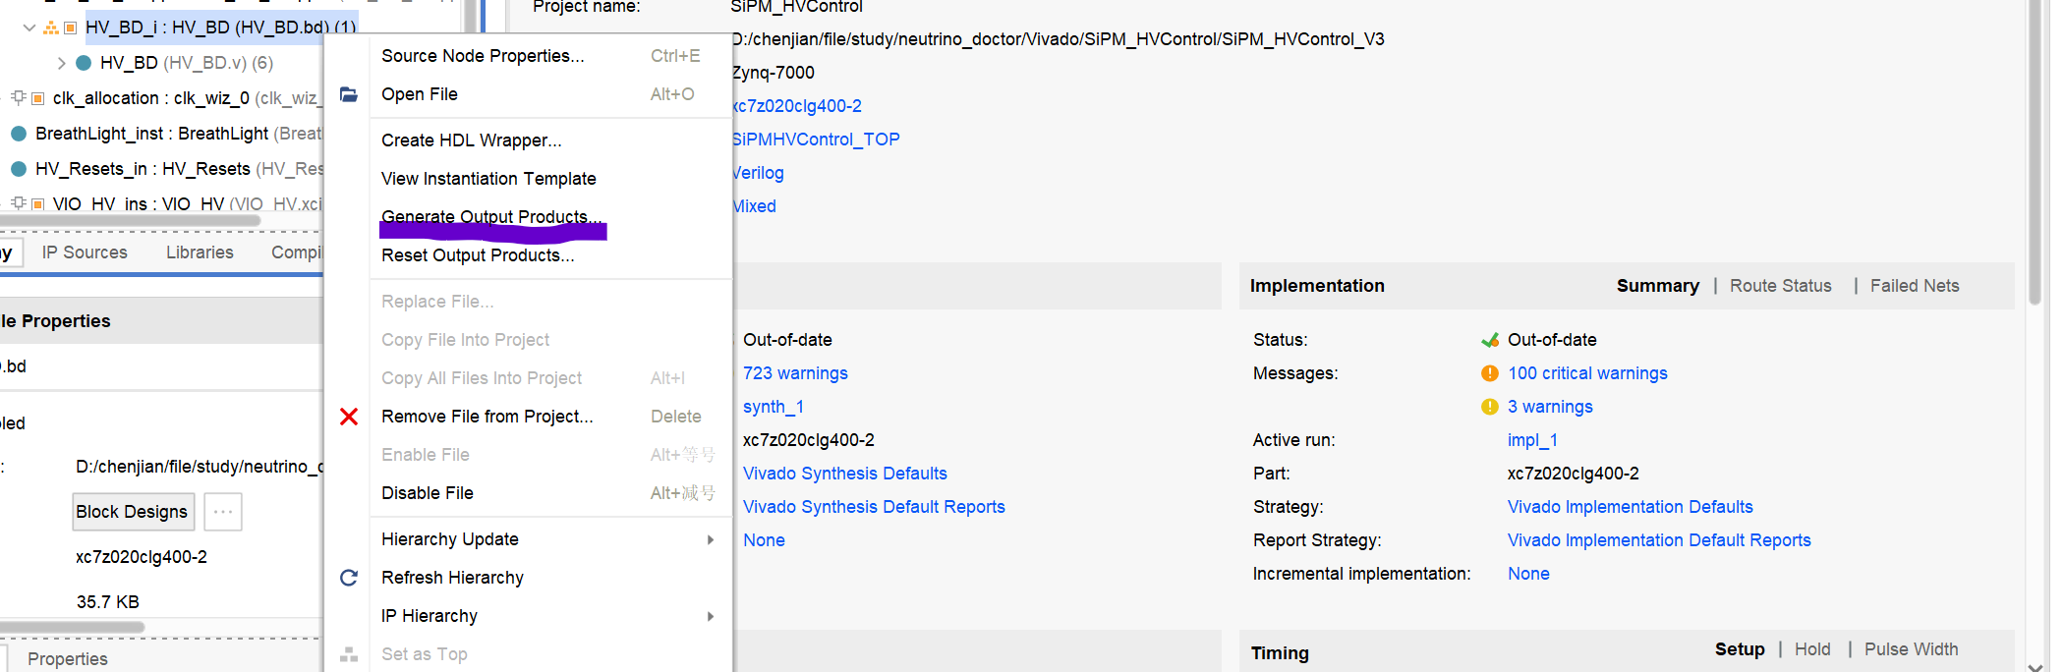Click the 35.7 KB size value
The image size is (2064, 672).
point(108,602)
